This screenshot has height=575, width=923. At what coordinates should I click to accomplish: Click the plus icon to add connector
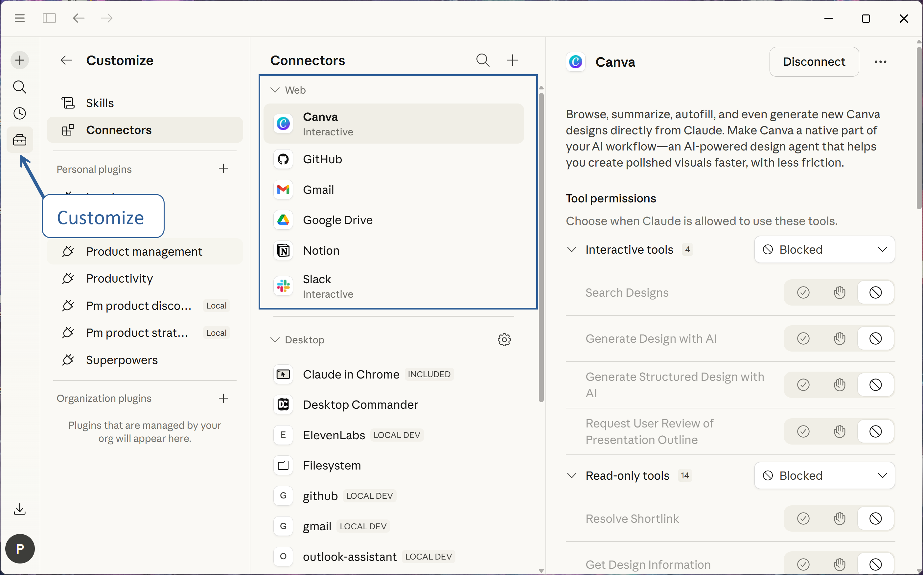[512, 60]
